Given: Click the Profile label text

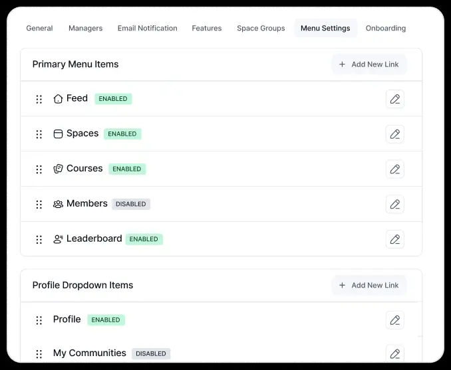Looking at the screenshot, I should point(67,319).
